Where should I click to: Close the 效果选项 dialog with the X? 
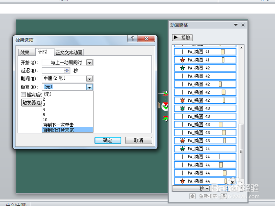(146, 38)
